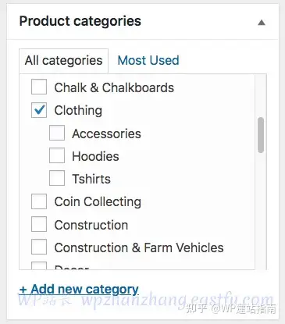Collapse the Product categories panel arrow
Viewport: 285px width, 324px height.
pyautogui.click(x=262, y=23)
